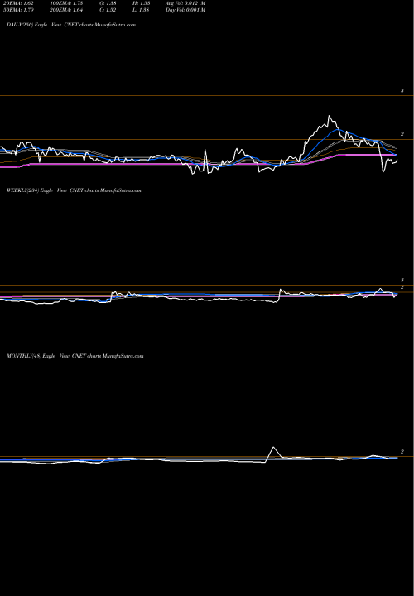Click the MONTHLY(48) Eagle View chart title
The width and height of the screenshot is (414, 596).
(75, 356)
